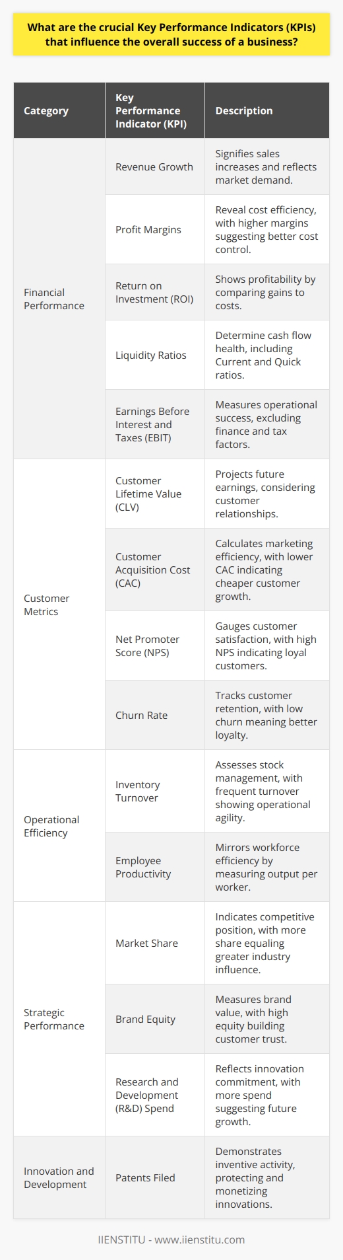Select the Employee Productivity cell
Viewport: 343px width, 1260px height.
155,867
